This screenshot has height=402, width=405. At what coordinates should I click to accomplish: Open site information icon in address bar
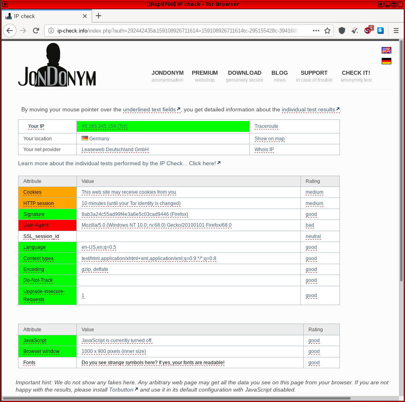(51, 31)
